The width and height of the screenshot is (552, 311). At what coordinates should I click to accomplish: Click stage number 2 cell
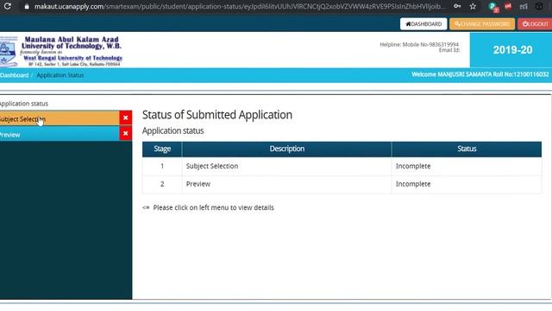pos(162,184)
